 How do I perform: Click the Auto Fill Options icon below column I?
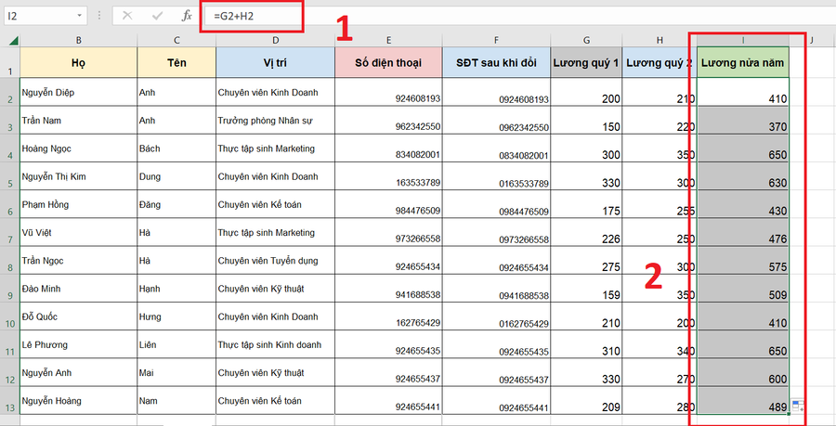click(x=798, y=407)
